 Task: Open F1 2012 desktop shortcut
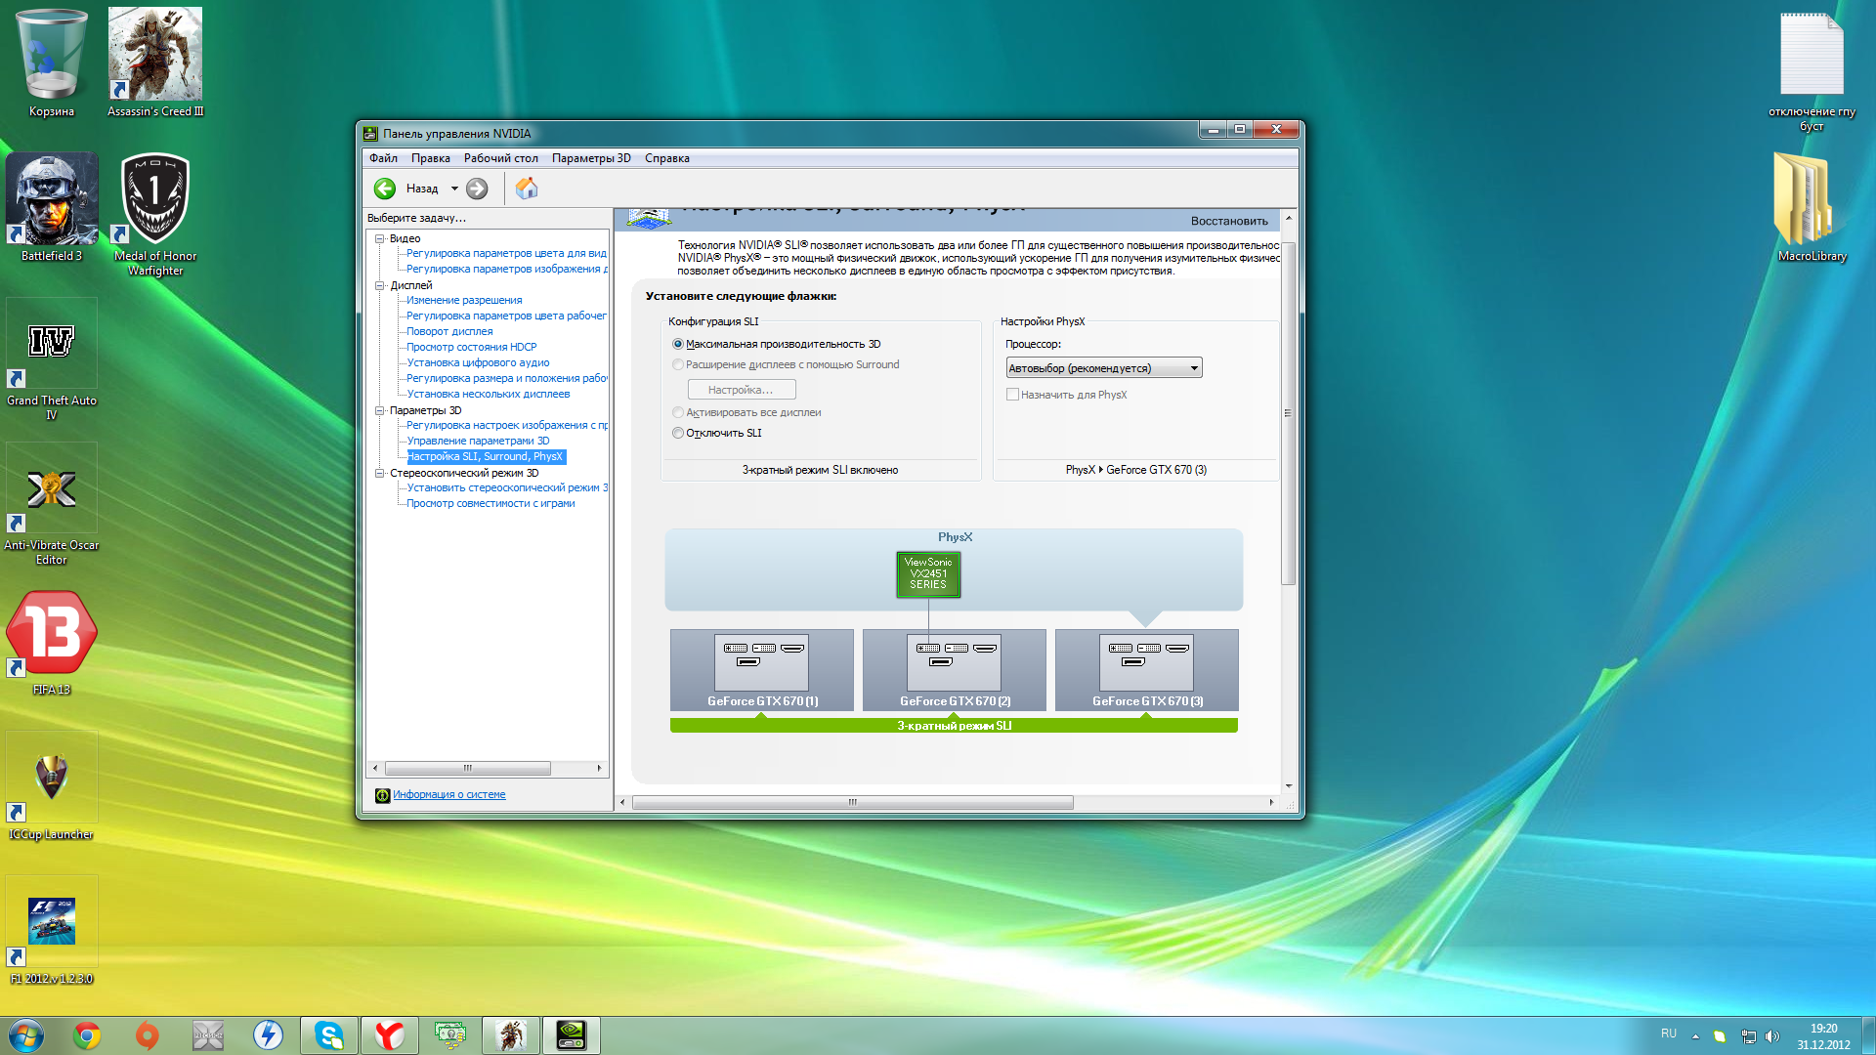tap(52, 931)
